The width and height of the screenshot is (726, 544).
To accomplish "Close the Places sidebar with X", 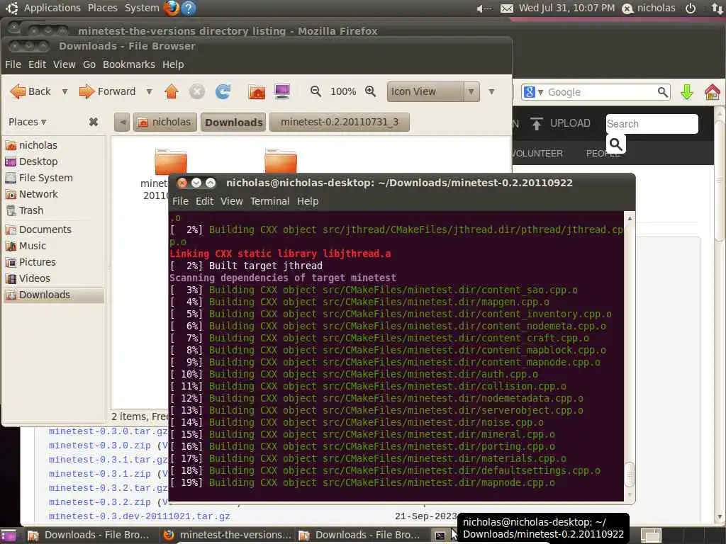I will click(94, 122).
